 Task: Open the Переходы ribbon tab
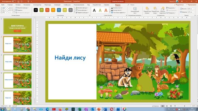48,5
